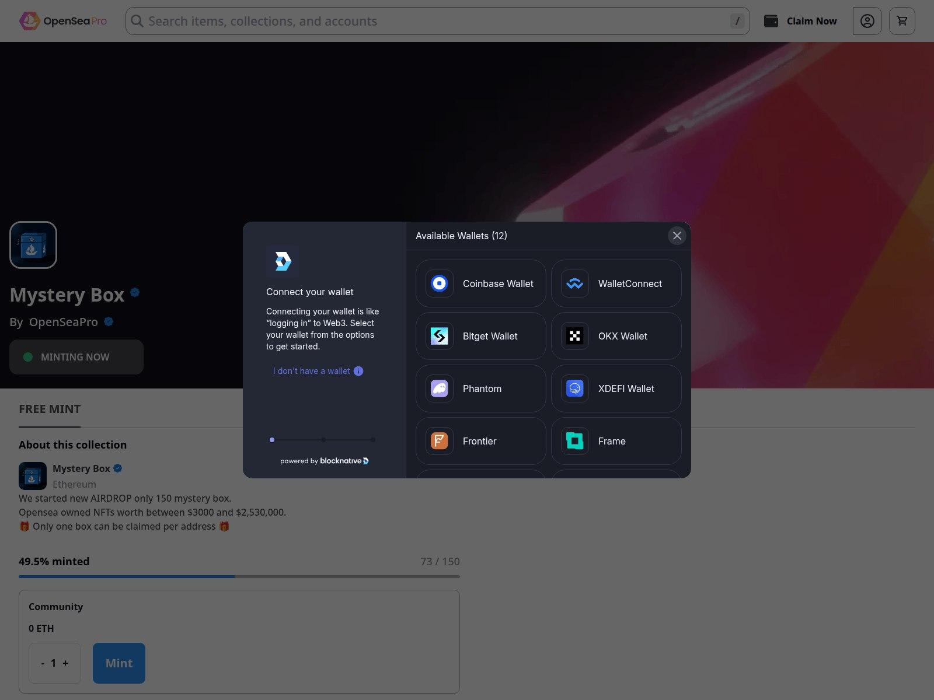Click the slash shortcut badge in search bar

(737, 21)
